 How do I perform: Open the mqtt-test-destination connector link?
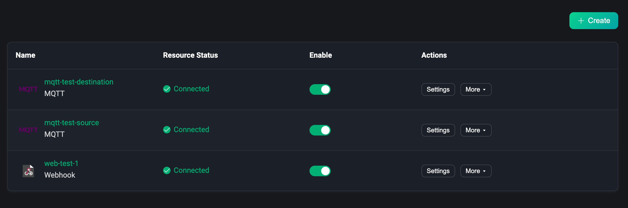(79, 82)
